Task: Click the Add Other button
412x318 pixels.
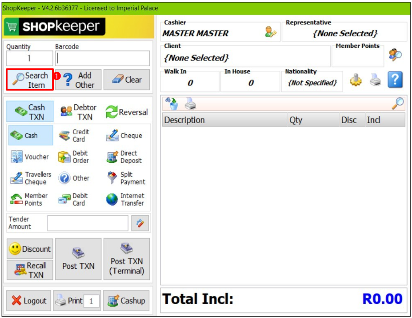Action: [78, 79]
